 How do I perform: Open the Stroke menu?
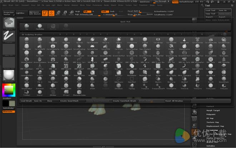tap(121, 5)
